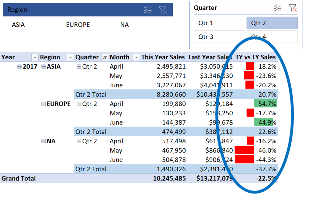
Task: Select Qtr 4 in the Quarter slicer
Action: (x=272, y=37)
